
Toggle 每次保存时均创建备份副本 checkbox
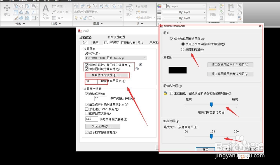click(87, 105)
